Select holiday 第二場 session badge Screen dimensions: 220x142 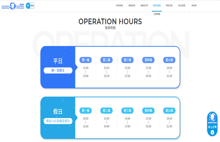pos(106,111)
